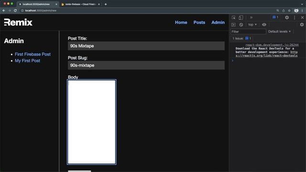The width and height of the screenshot is (306, 172).
Task: Open the top JavaScript context dropdown
Action: 252,25
